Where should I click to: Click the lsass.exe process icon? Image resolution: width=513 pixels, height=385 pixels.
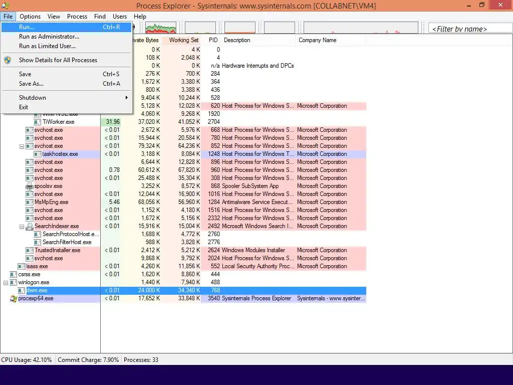click(21, 266)
